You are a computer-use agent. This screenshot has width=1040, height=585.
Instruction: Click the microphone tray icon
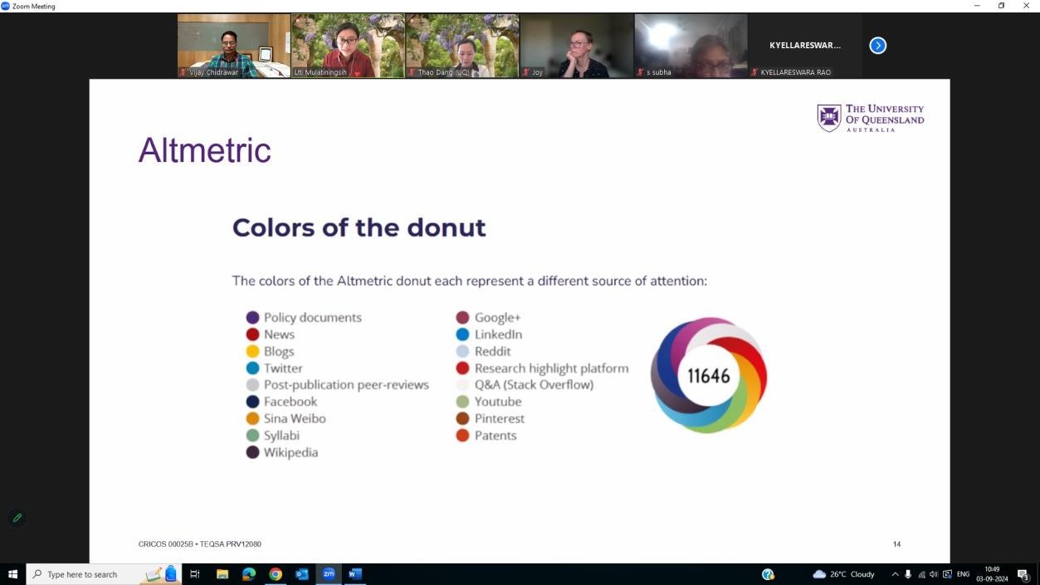coord(908,574)
